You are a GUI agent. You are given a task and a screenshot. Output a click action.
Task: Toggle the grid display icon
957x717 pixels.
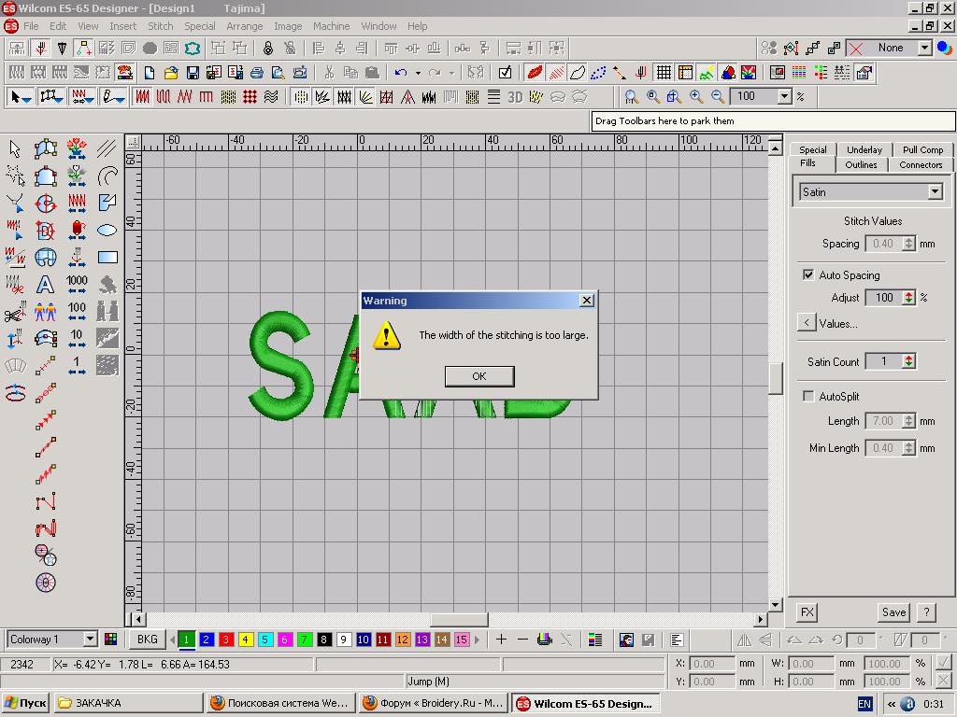(x=663, y=73)
